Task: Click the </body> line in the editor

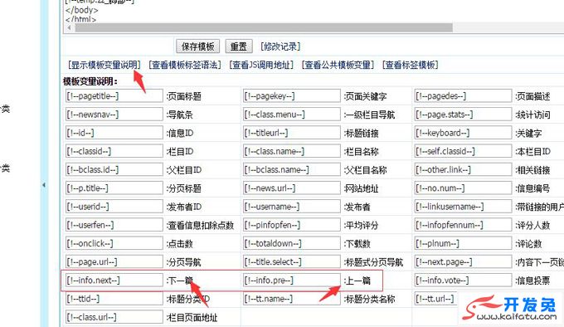Action: pyautogui.click(x=81, y=10)
